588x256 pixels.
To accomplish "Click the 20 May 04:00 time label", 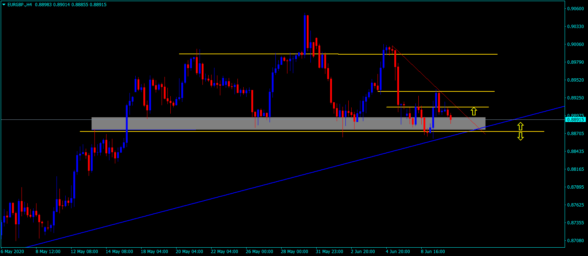I will pyautogui.click(x=189, y=252).
